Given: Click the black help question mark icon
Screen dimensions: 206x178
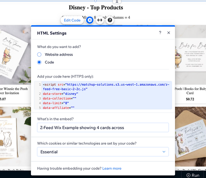Looking at the screenshot, I should (110, 20).
